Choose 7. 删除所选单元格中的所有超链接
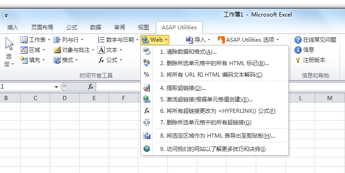The width and height of the screenshot is (345, 173). pyautogui.click(x=214, y=122)
